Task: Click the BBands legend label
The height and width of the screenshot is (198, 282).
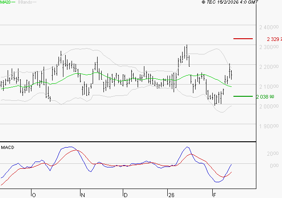Action: click(x=25, y=2)
